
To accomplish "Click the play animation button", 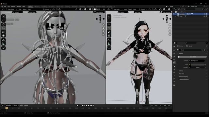I will coord(89,106).
